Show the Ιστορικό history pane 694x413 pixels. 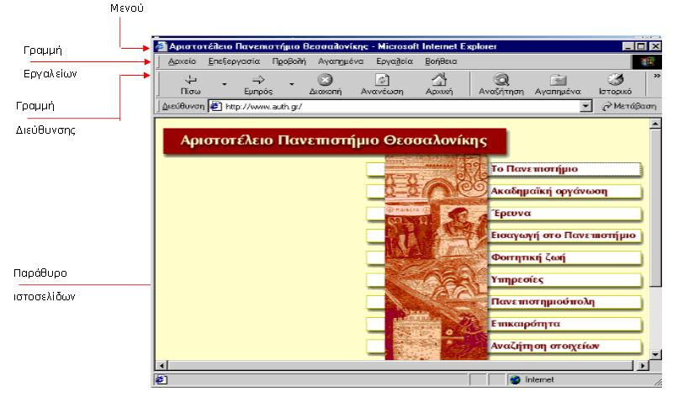(615, 85)
